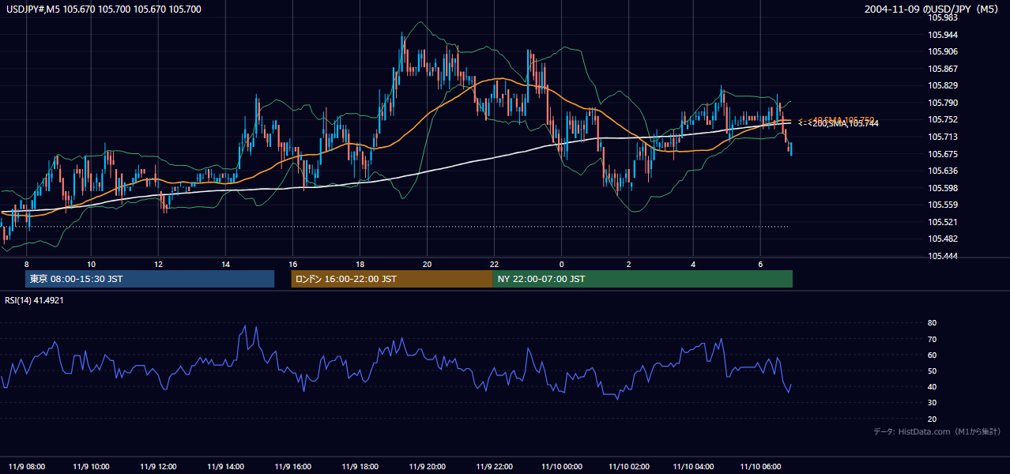Click price axis label 105.636
1010x474 pixels.
[943, 171]
